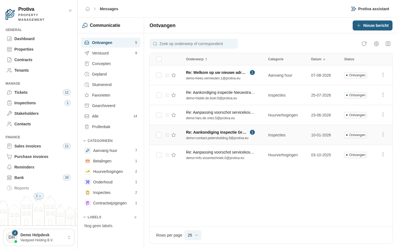Viewport: 398px width, 249px height.
Task: Open the Verstuurd folder
Action: click(x=111, y=53)
